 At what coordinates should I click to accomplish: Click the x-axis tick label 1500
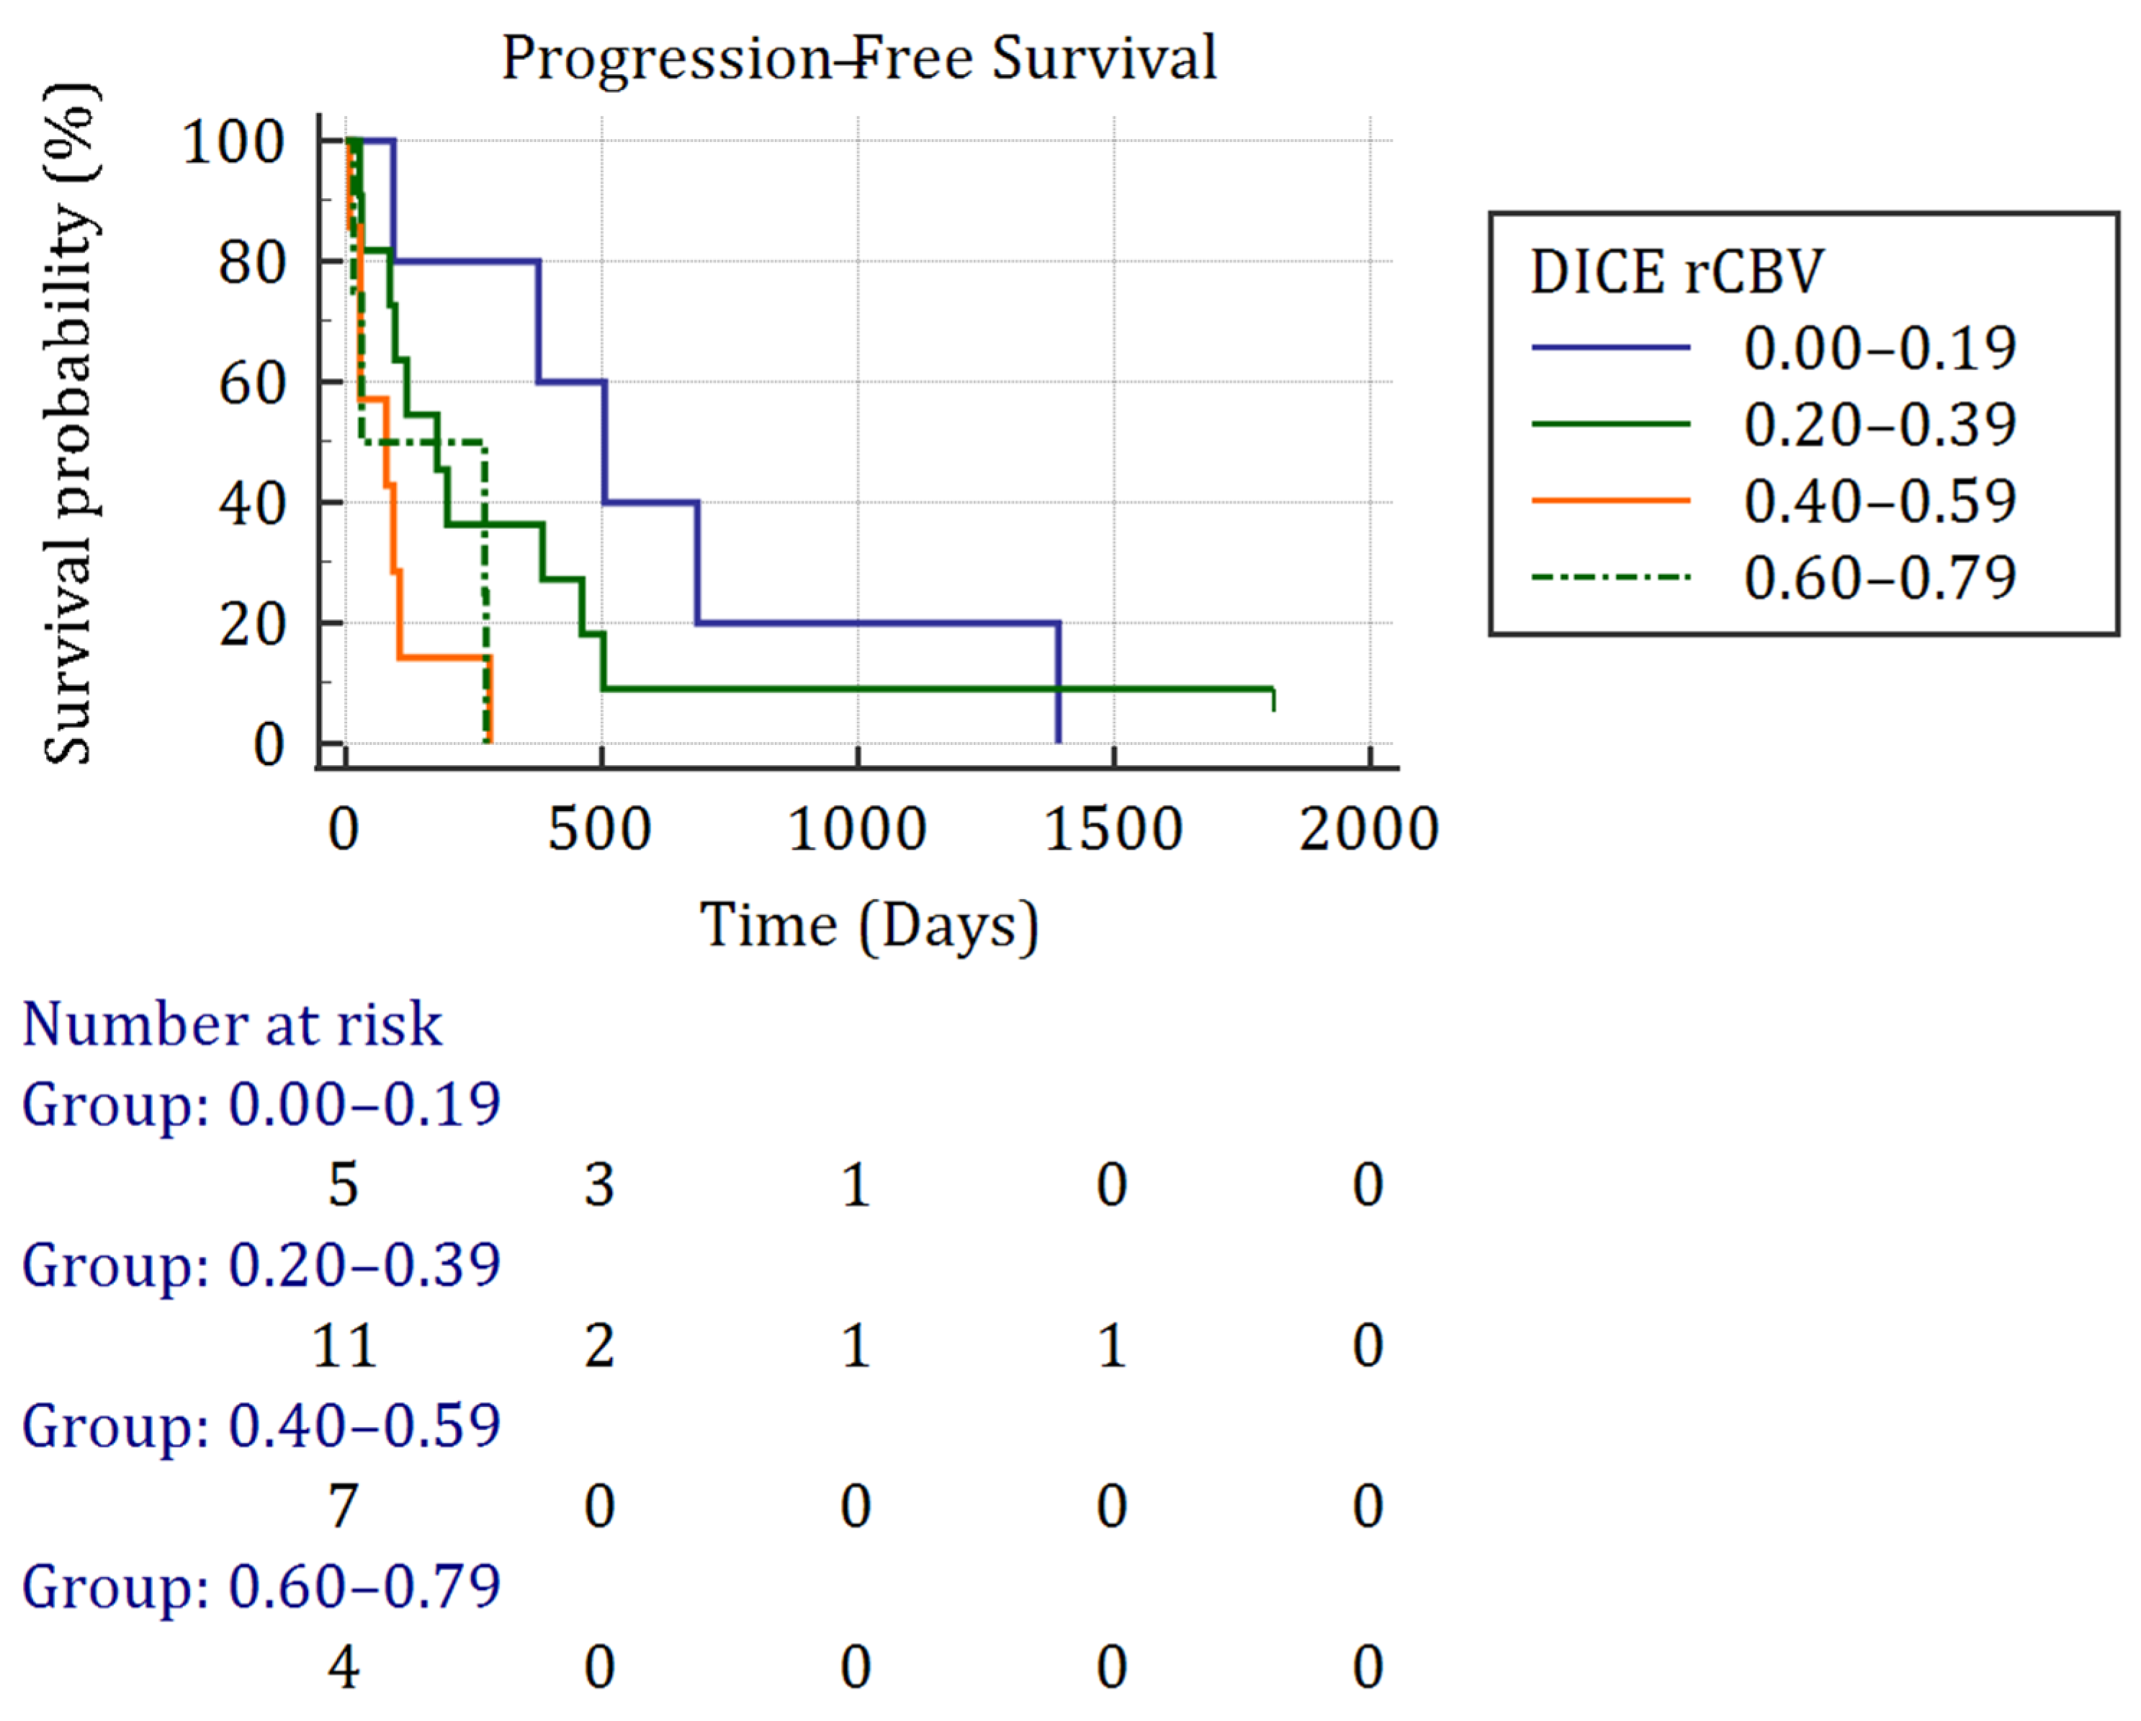click(1113, 828)
